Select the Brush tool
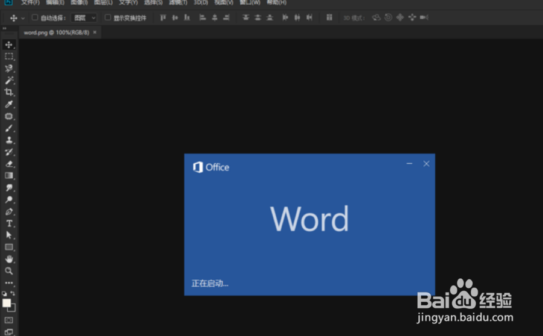Viewport: 543px width, 336px height. tap(9, 128)
